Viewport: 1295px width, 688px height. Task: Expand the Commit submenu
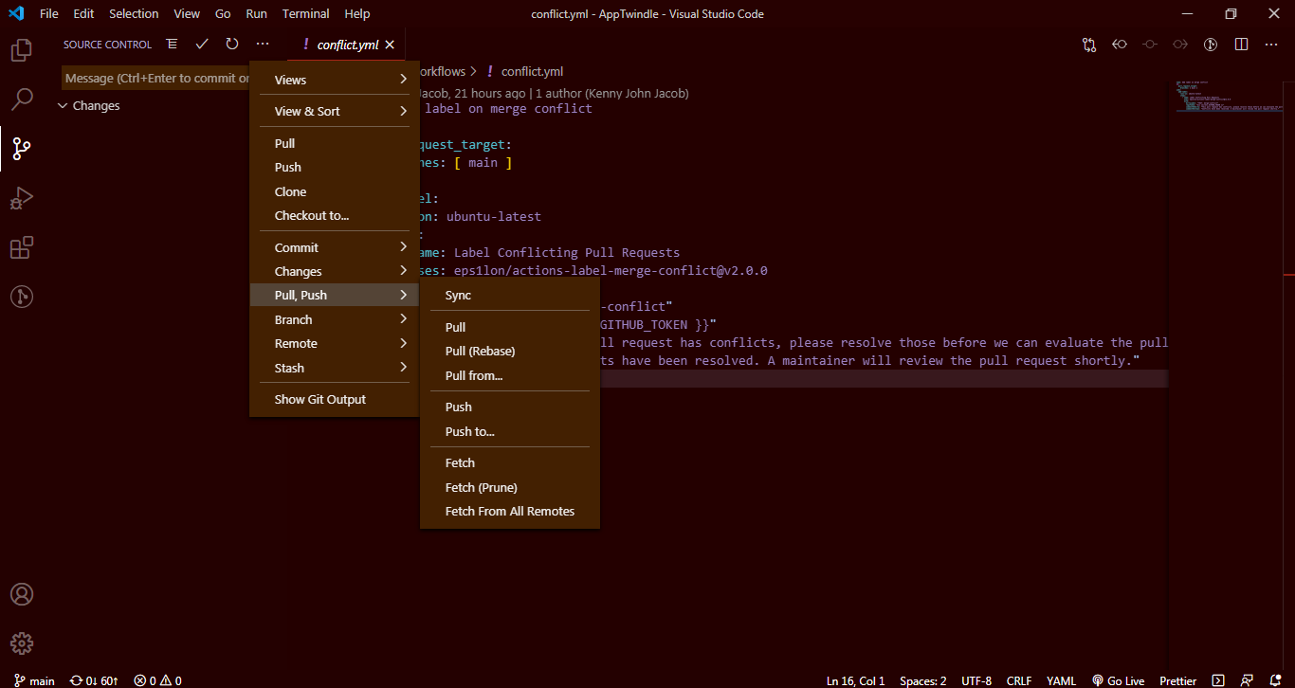click(x=335, y=247)
